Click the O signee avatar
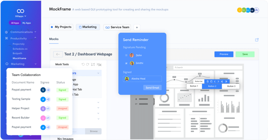The image size is (268, 140). pos(43,109)
